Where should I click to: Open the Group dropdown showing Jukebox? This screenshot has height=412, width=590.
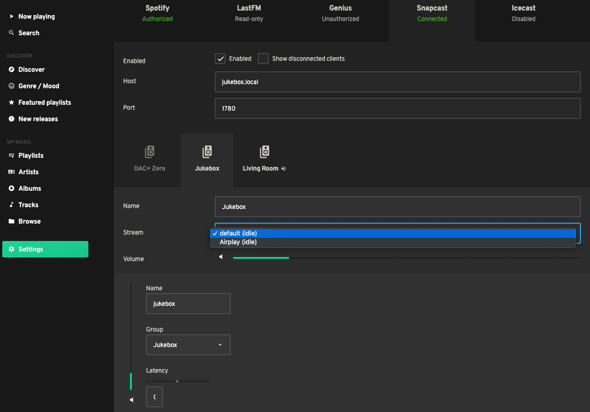click(188, 344)
